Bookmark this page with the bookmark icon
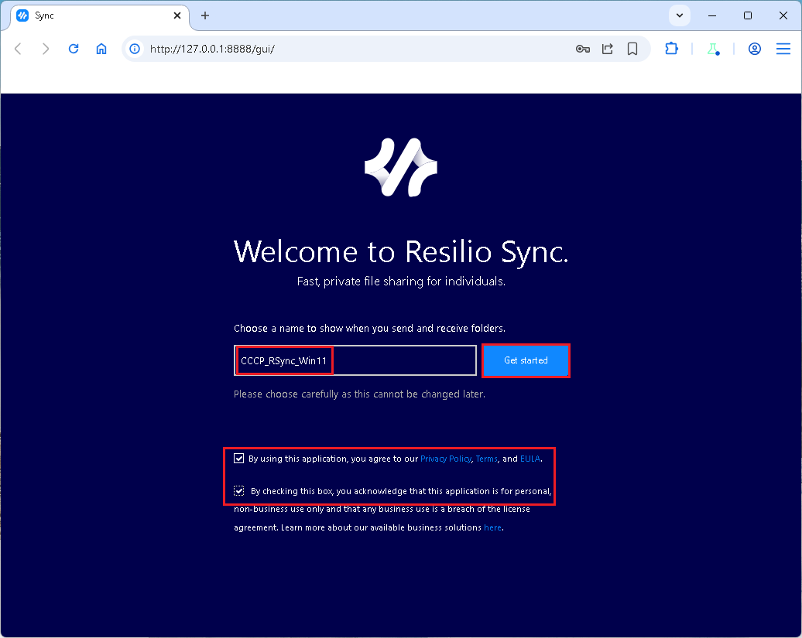The image size is (802, 638). 632,49
